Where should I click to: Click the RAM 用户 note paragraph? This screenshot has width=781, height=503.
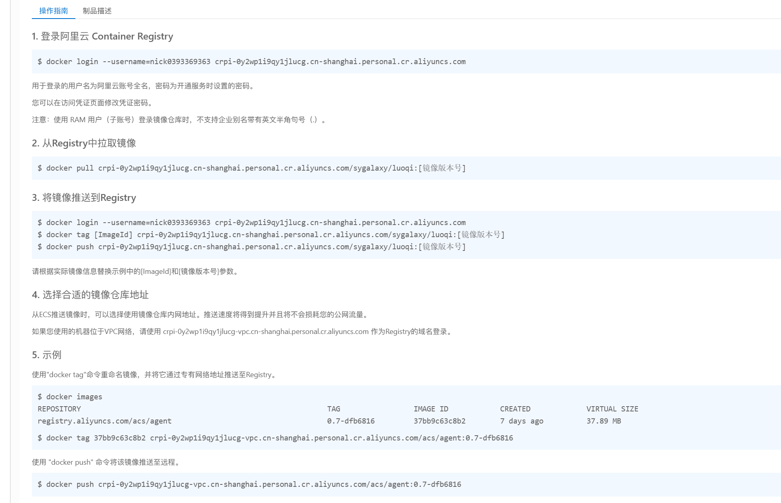tap(179, 120)
